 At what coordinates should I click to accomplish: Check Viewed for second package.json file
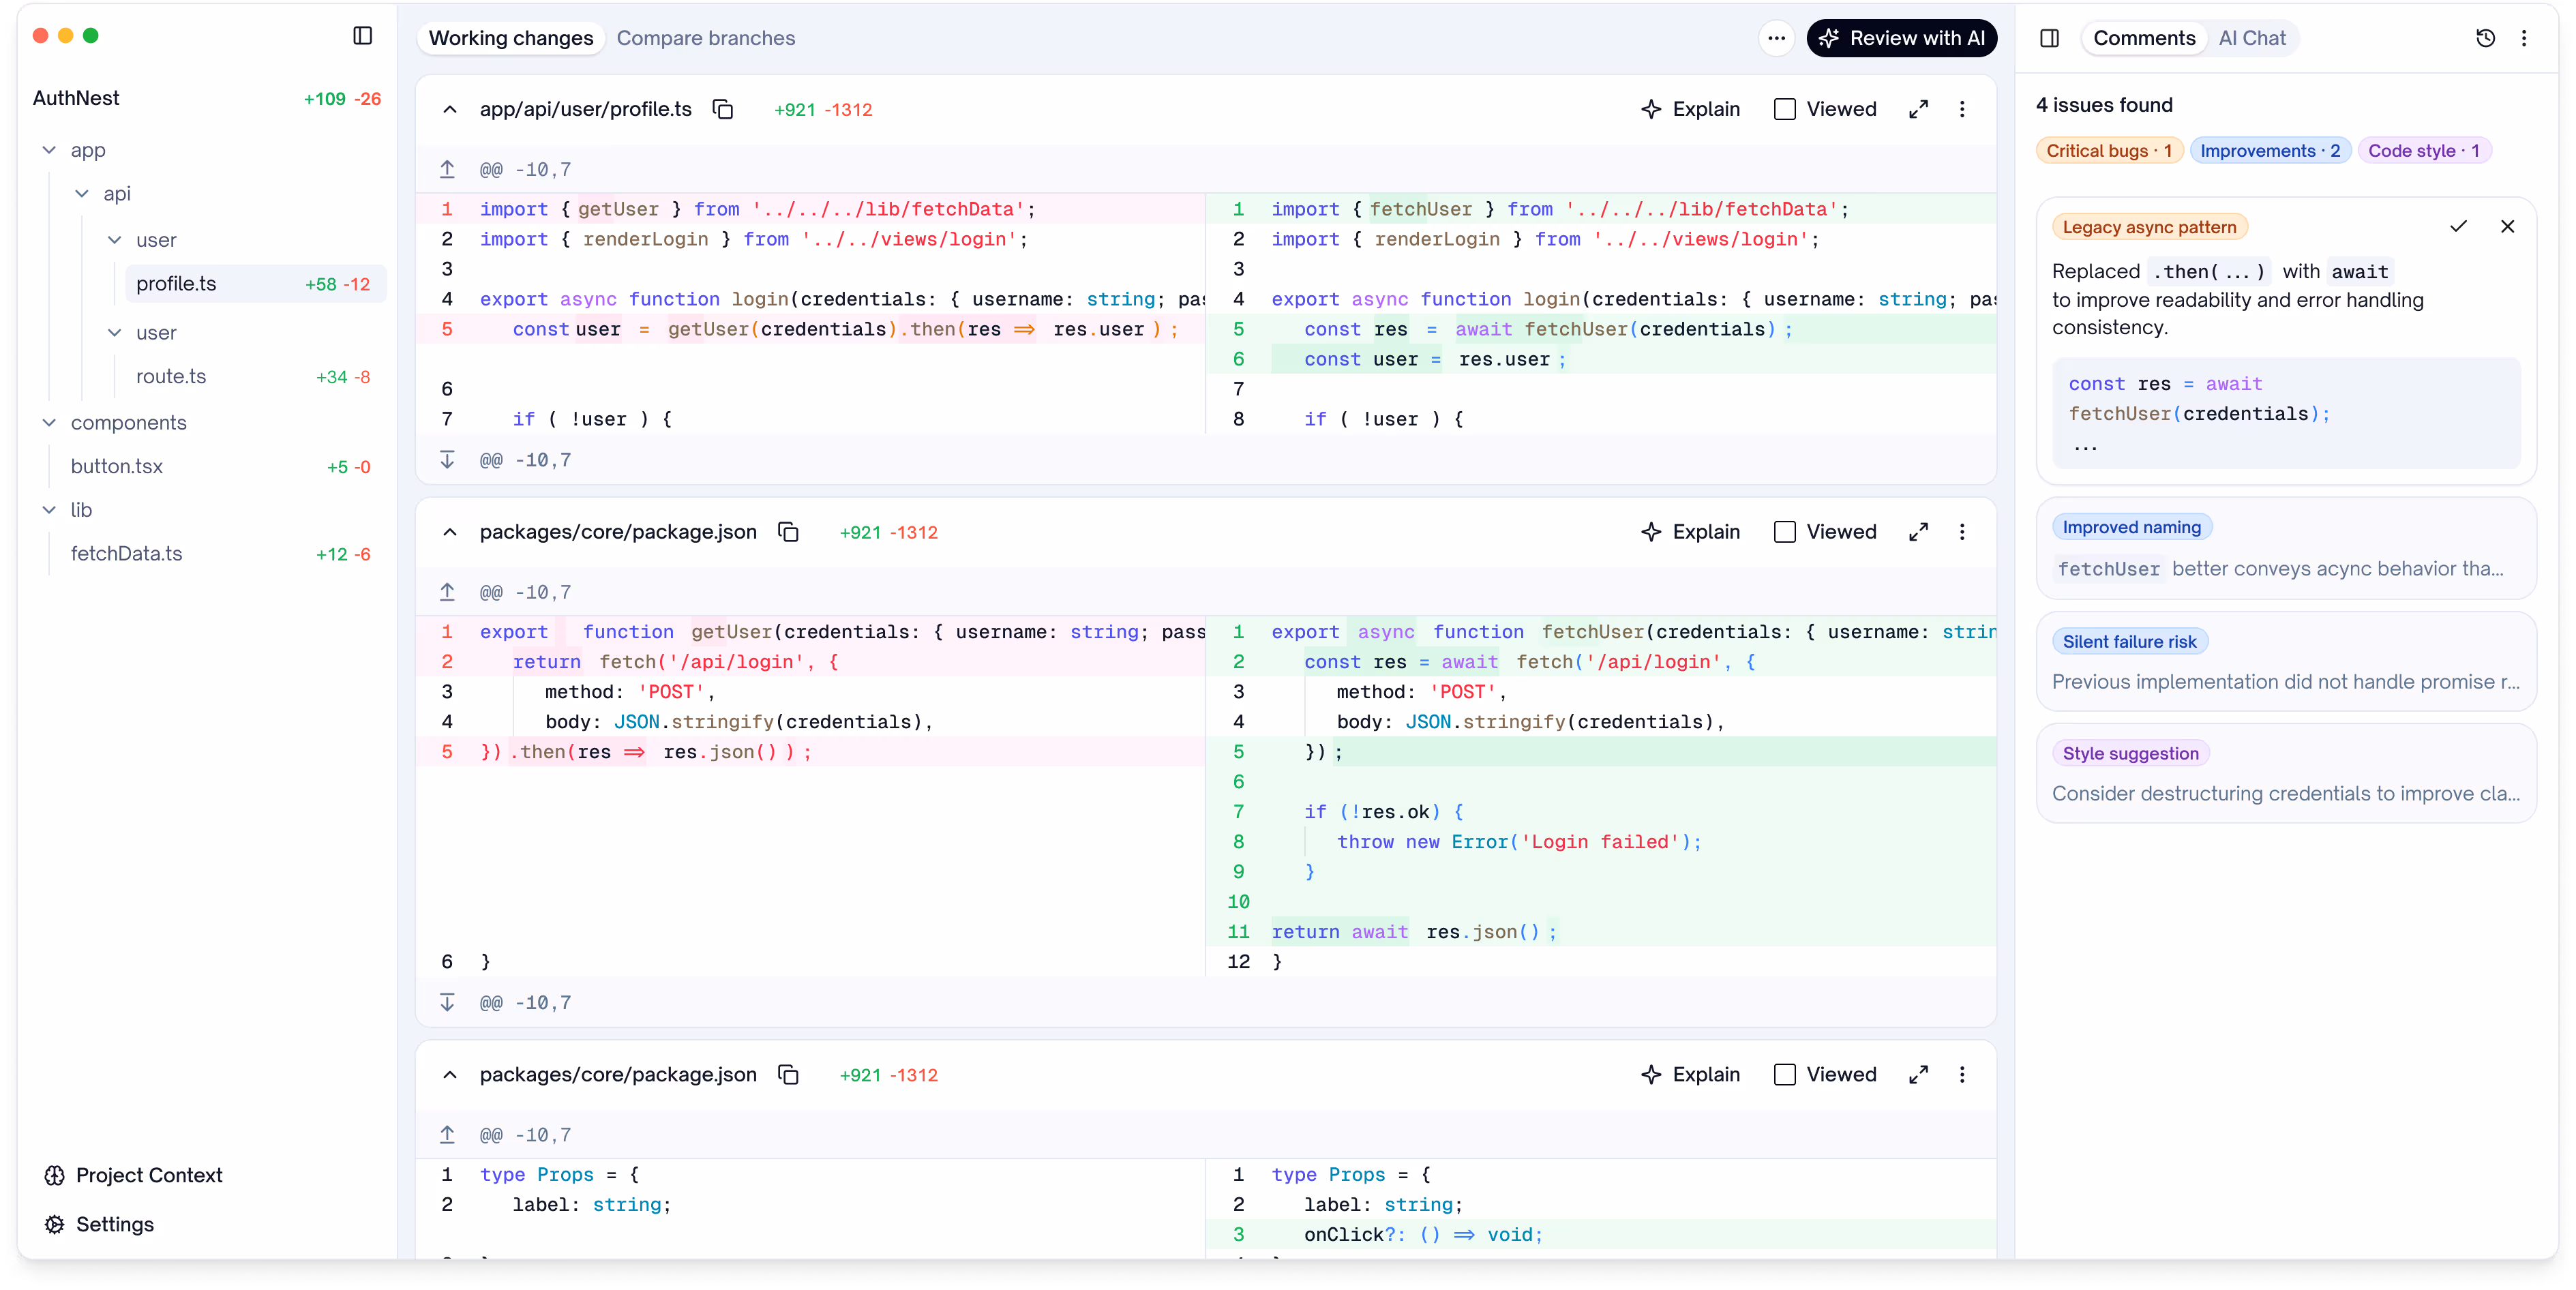click(x=1785, y=532)
